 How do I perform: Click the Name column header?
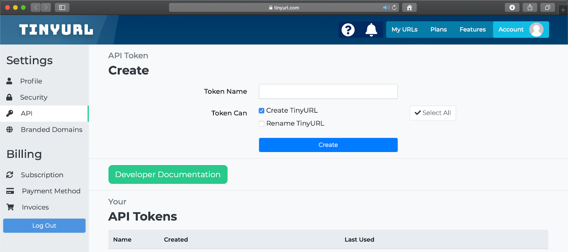(x=122, y=240)
